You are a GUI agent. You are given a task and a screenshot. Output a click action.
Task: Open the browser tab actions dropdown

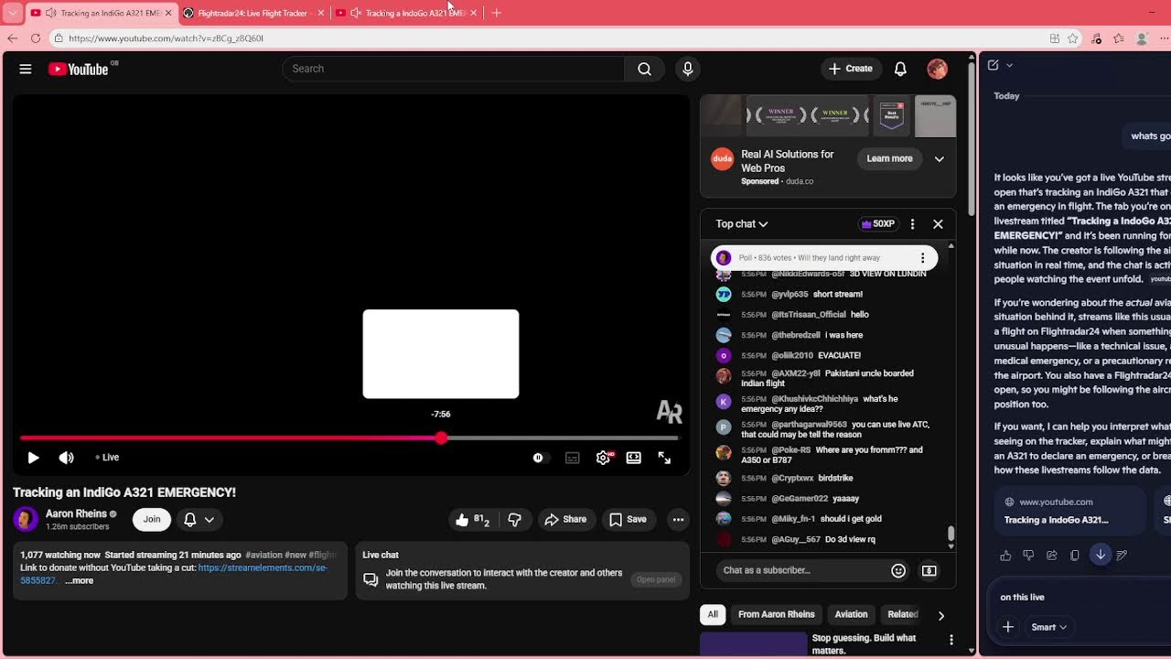coord(12,13)
